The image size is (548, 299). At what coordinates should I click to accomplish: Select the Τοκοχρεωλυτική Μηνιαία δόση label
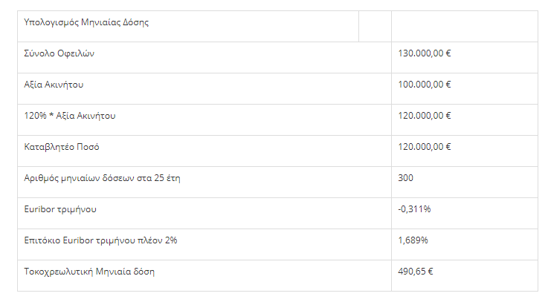[x=90, y=272]
